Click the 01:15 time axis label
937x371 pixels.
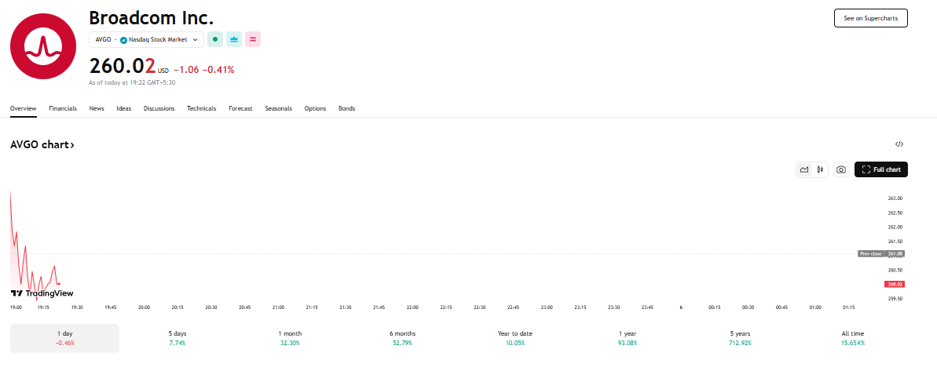coord(848,307)
